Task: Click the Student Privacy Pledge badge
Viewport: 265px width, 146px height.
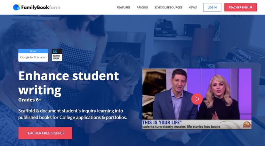Action: pyautogui.click(x=57, y=55)
